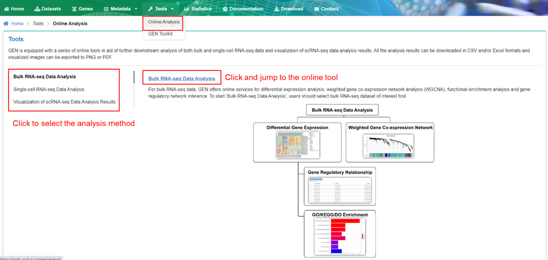Click the Documentation question-mark icon

(x=225, y=8)
